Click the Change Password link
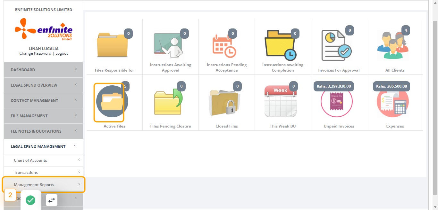 tap(35, 53)
